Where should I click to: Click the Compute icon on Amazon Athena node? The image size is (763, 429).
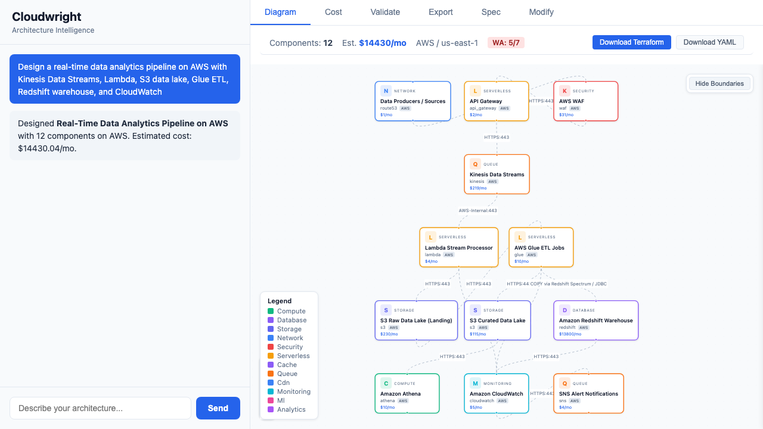pyautogui.click(x=385, y=383)
